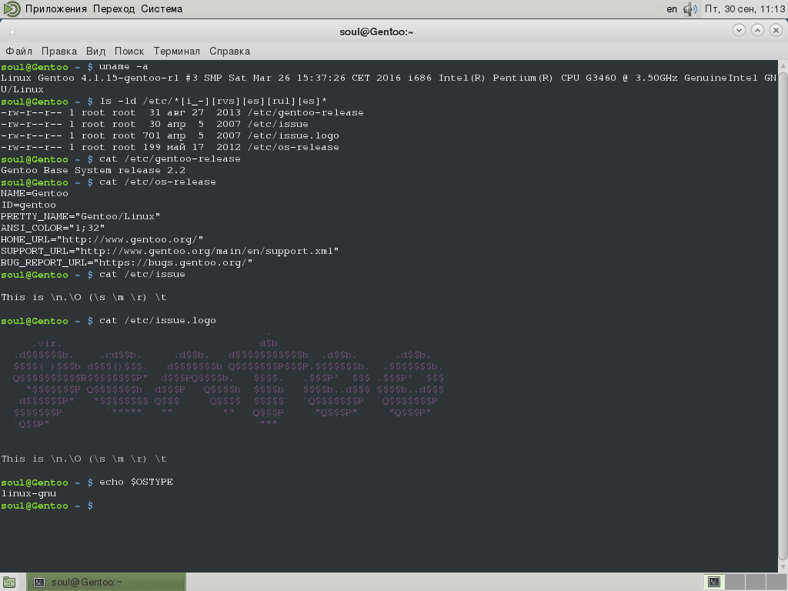This screenshot has height=591, width=788.
Task: Click the listing row ending in /etc/os-release
Action: (x=170, y=147)
